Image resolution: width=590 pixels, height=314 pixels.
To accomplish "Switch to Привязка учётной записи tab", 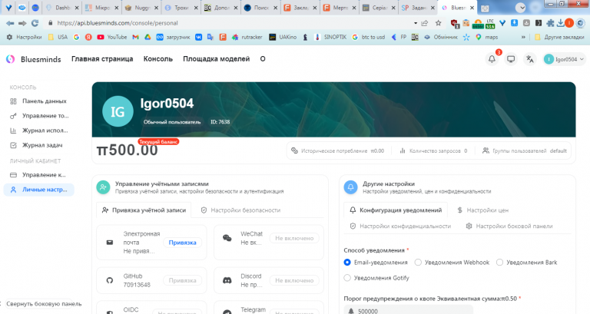I will [144, 210].
